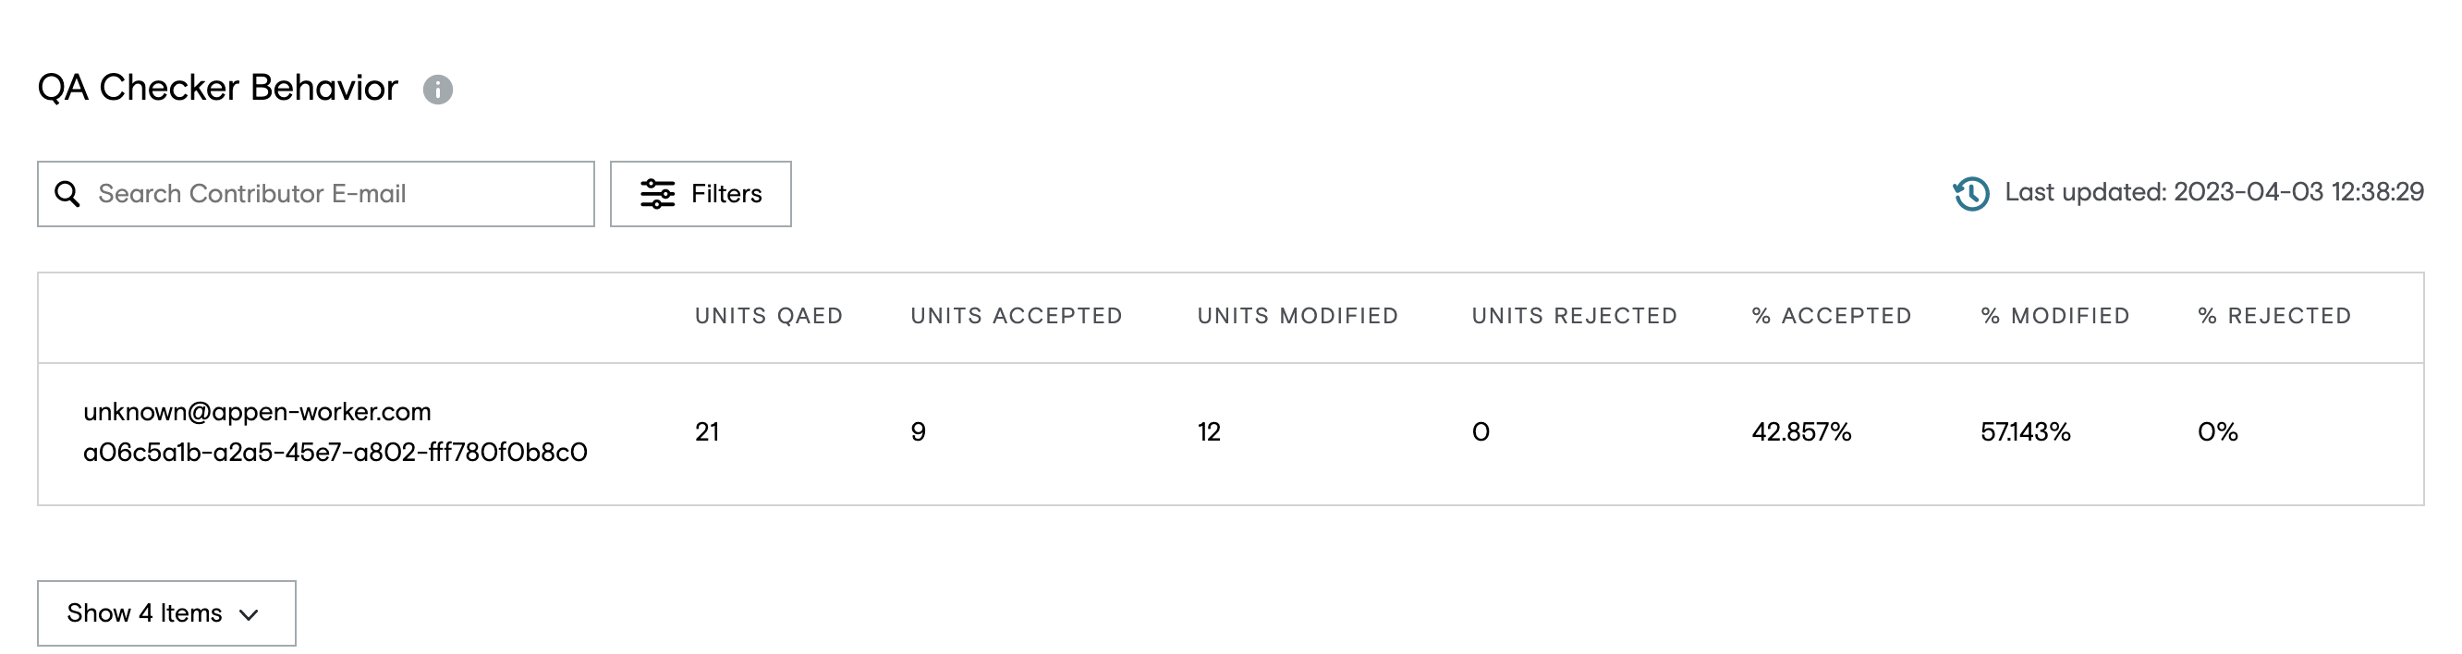Sort by Units Rejected column header

point(1575,316)
